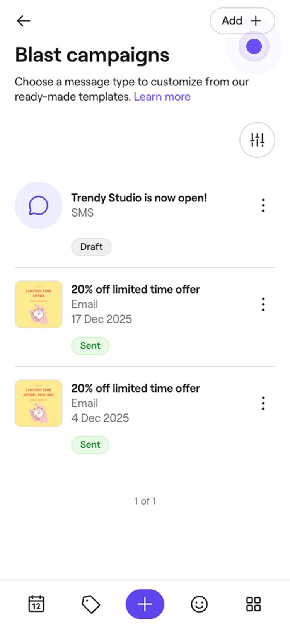290x628 pixels.
Task: Open the grid more-menu tab
Action: coord(254,604)
